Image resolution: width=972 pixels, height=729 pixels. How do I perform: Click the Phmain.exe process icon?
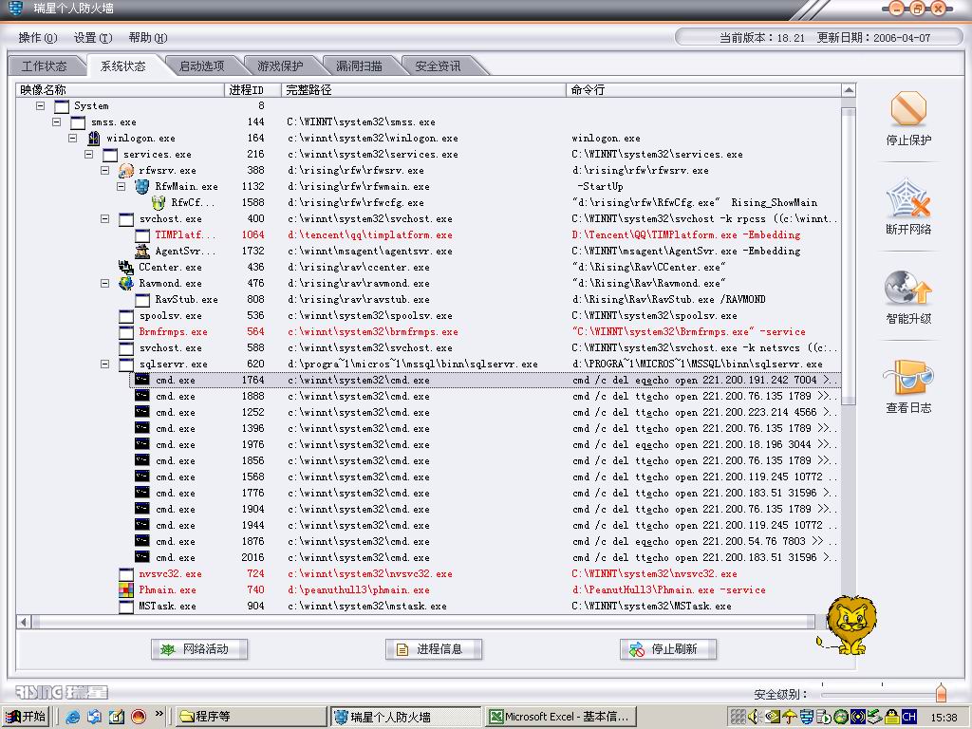126,590
